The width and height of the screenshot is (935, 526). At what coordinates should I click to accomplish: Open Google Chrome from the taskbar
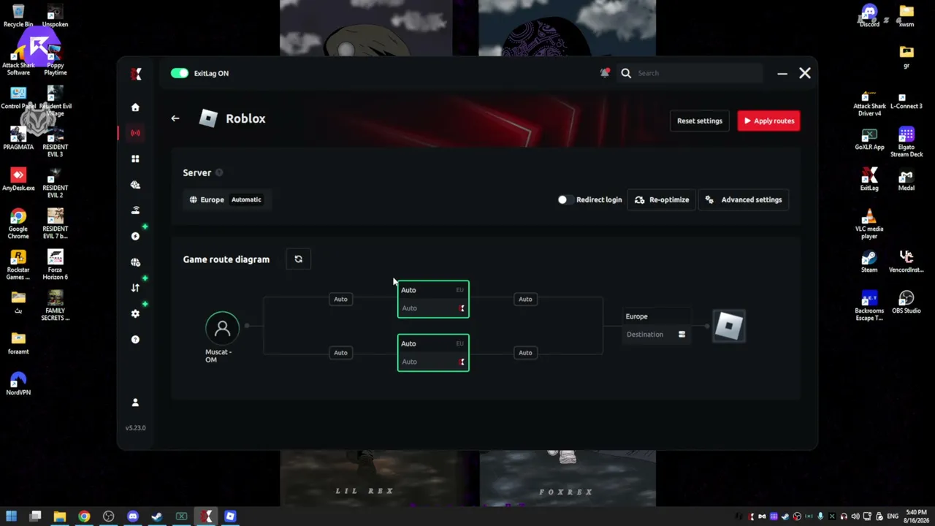point(84,517)
